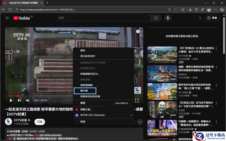Close the current YouTube browser tab
Viewport: 226px width, 141px height.
(42, 3)
